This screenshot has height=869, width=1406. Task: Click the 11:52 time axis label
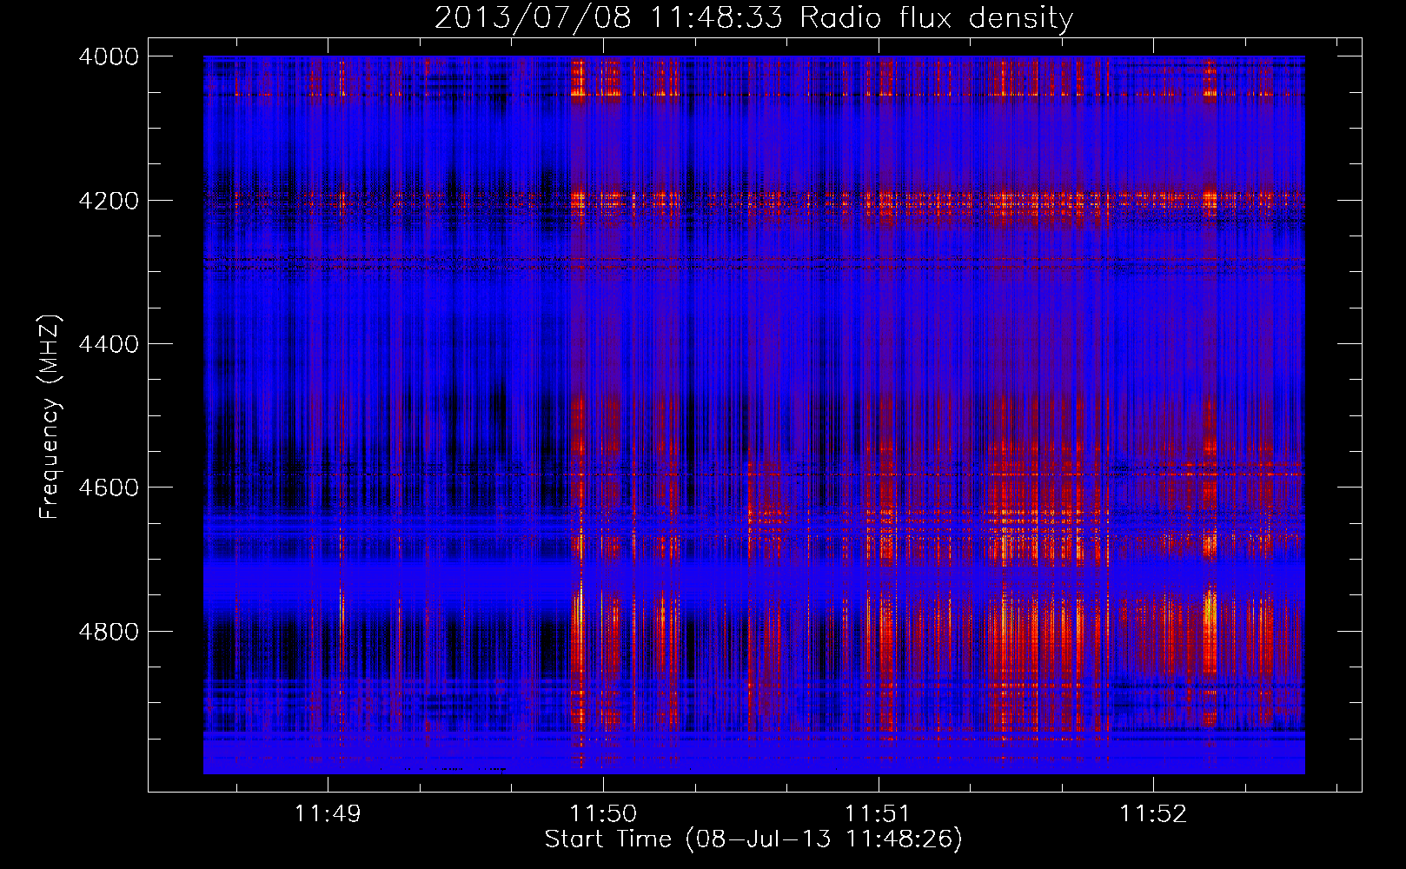[1153, 814]
